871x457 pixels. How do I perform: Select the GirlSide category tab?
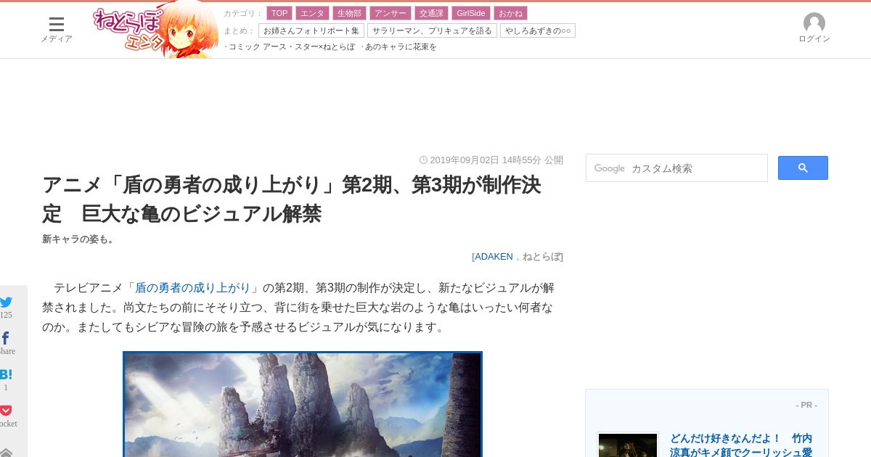pos(471,13)
